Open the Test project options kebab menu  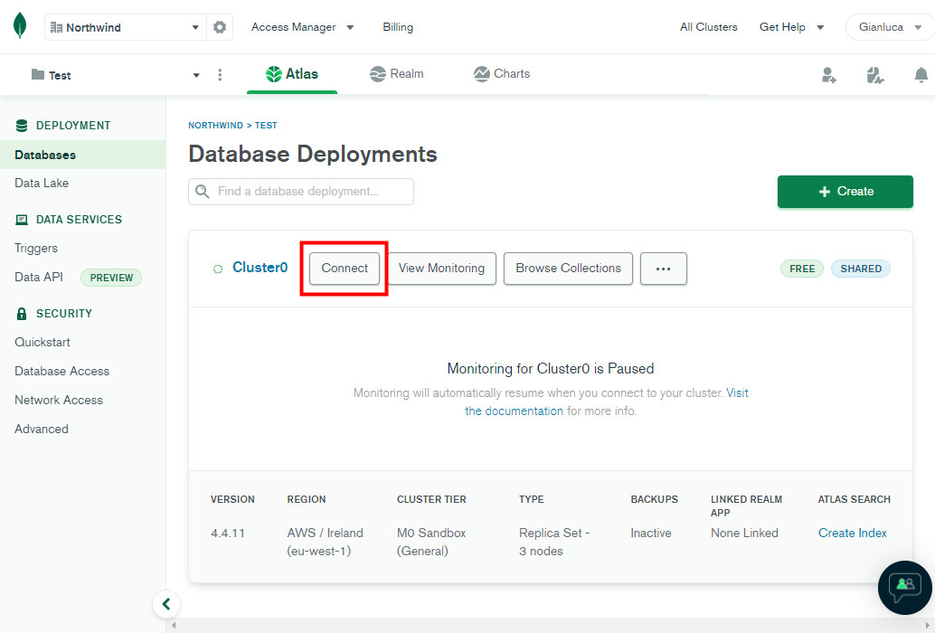pyautogui.click(x=220, y=74)
